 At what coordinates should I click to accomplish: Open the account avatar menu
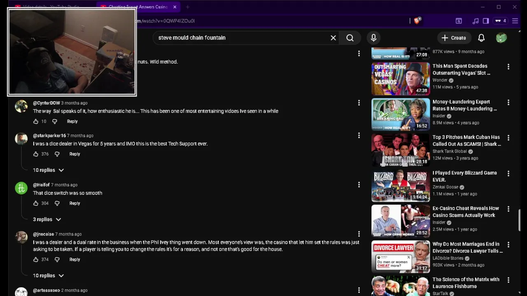click(x=501, y=38)
